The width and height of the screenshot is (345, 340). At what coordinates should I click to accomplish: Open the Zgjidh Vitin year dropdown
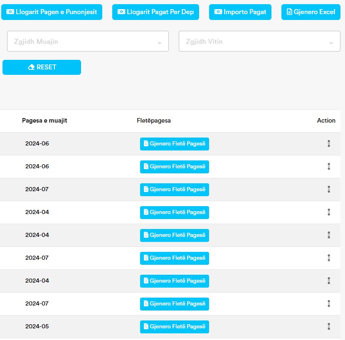[259, 42]
